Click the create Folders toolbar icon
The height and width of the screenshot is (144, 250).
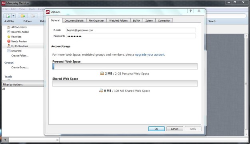(x=23, y=16)
